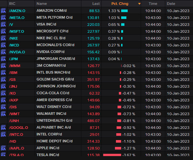Click the news icon next to /DIS

click(3, 107)
